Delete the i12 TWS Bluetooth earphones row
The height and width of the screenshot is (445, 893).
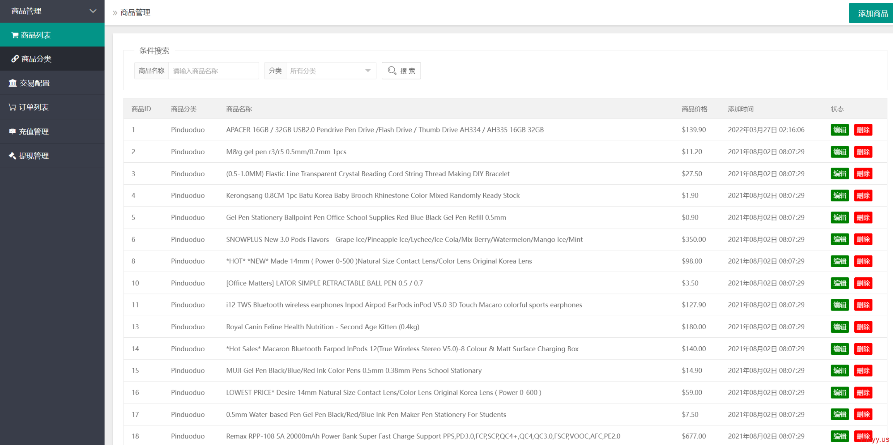coord(863,305)
